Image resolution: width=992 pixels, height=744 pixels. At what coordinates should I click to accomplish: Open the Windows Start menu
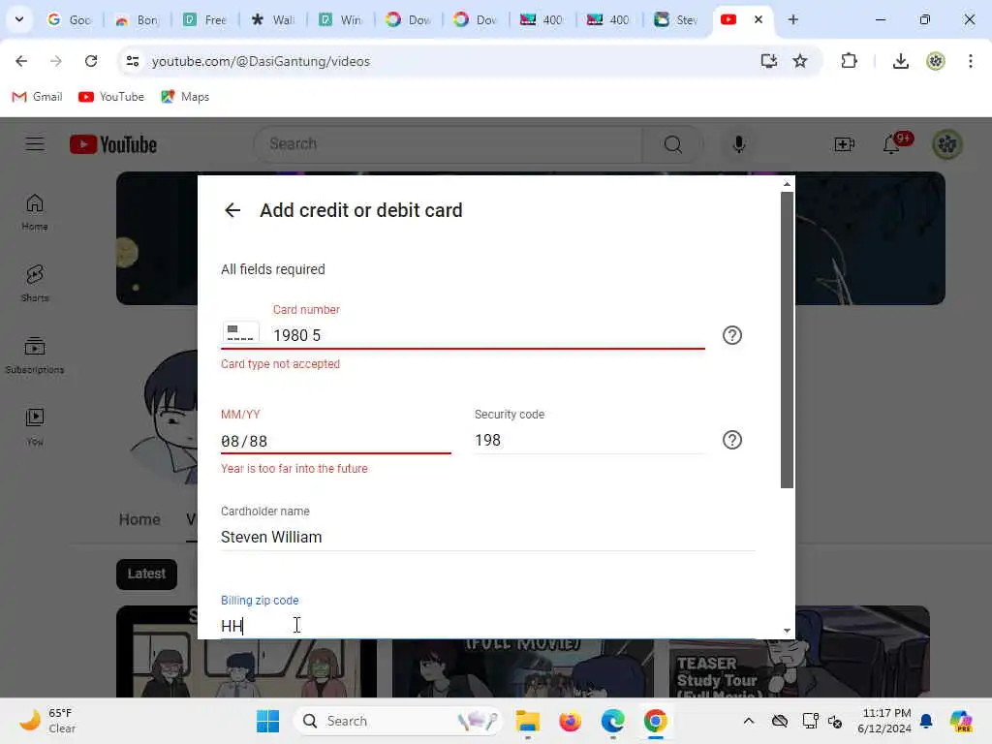pyautogui.click(x=267, y=721)
